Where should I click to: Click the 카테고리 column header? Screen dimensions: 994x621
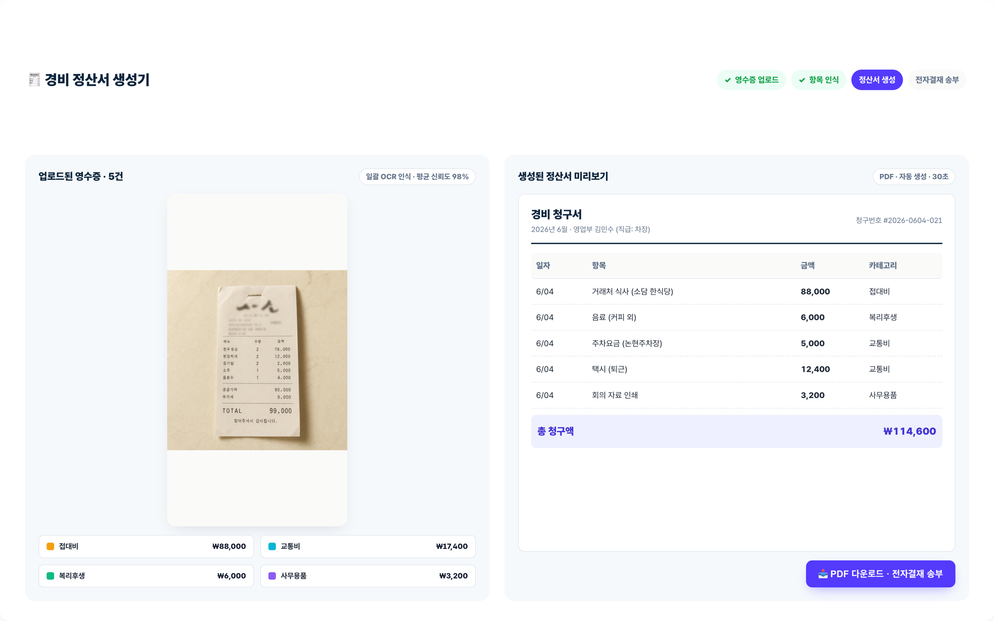pyautogui.click(x=883, y=265)
